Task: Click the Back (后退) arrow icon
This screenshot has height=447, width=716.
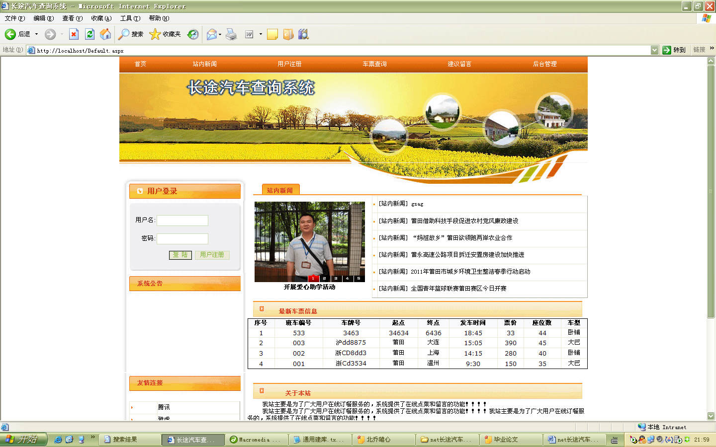Action: pyautogui.click(x=10, y=34)
